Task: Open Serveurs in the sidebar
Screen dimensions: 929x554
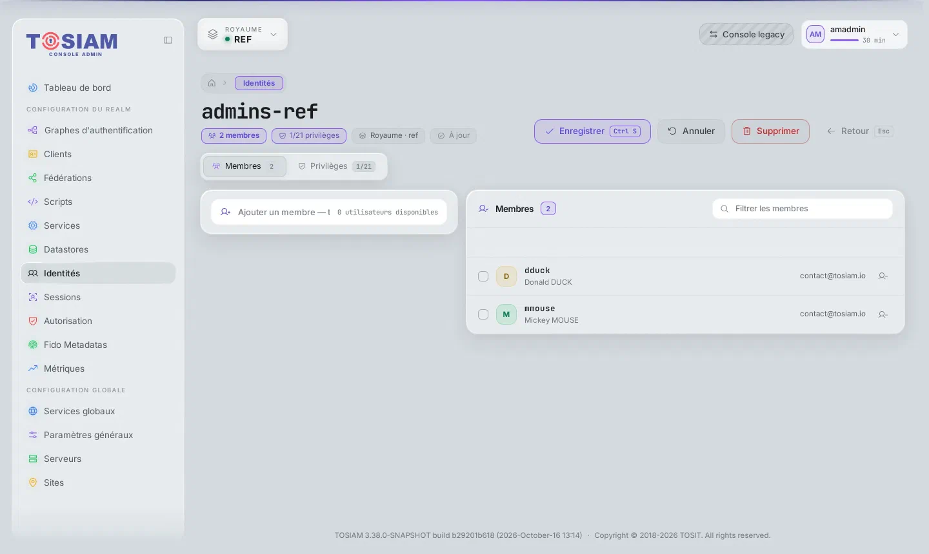Action: (x=98, y=459)
